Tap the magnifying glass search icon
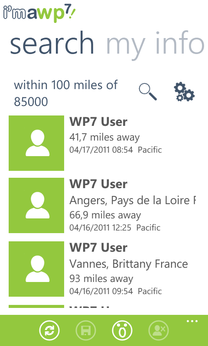The width and height of the screenshot is (208, 346). [148, 92]
